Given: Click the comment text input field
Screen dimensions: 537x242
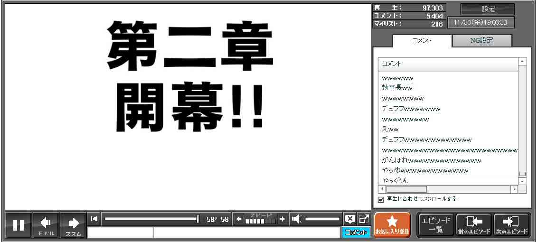Looking at the screenshot, I should pyautogui.click(x=246, y=233).
